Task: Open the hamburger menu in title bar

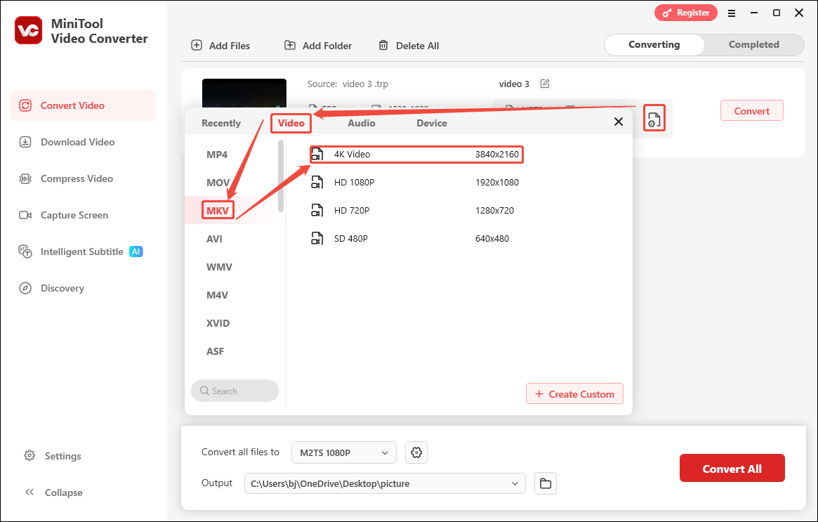Action: coord(732,13)
